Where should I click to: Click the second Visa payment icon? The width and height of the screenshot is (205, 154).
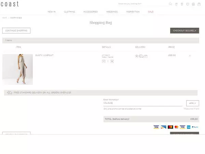coord(182,127)
